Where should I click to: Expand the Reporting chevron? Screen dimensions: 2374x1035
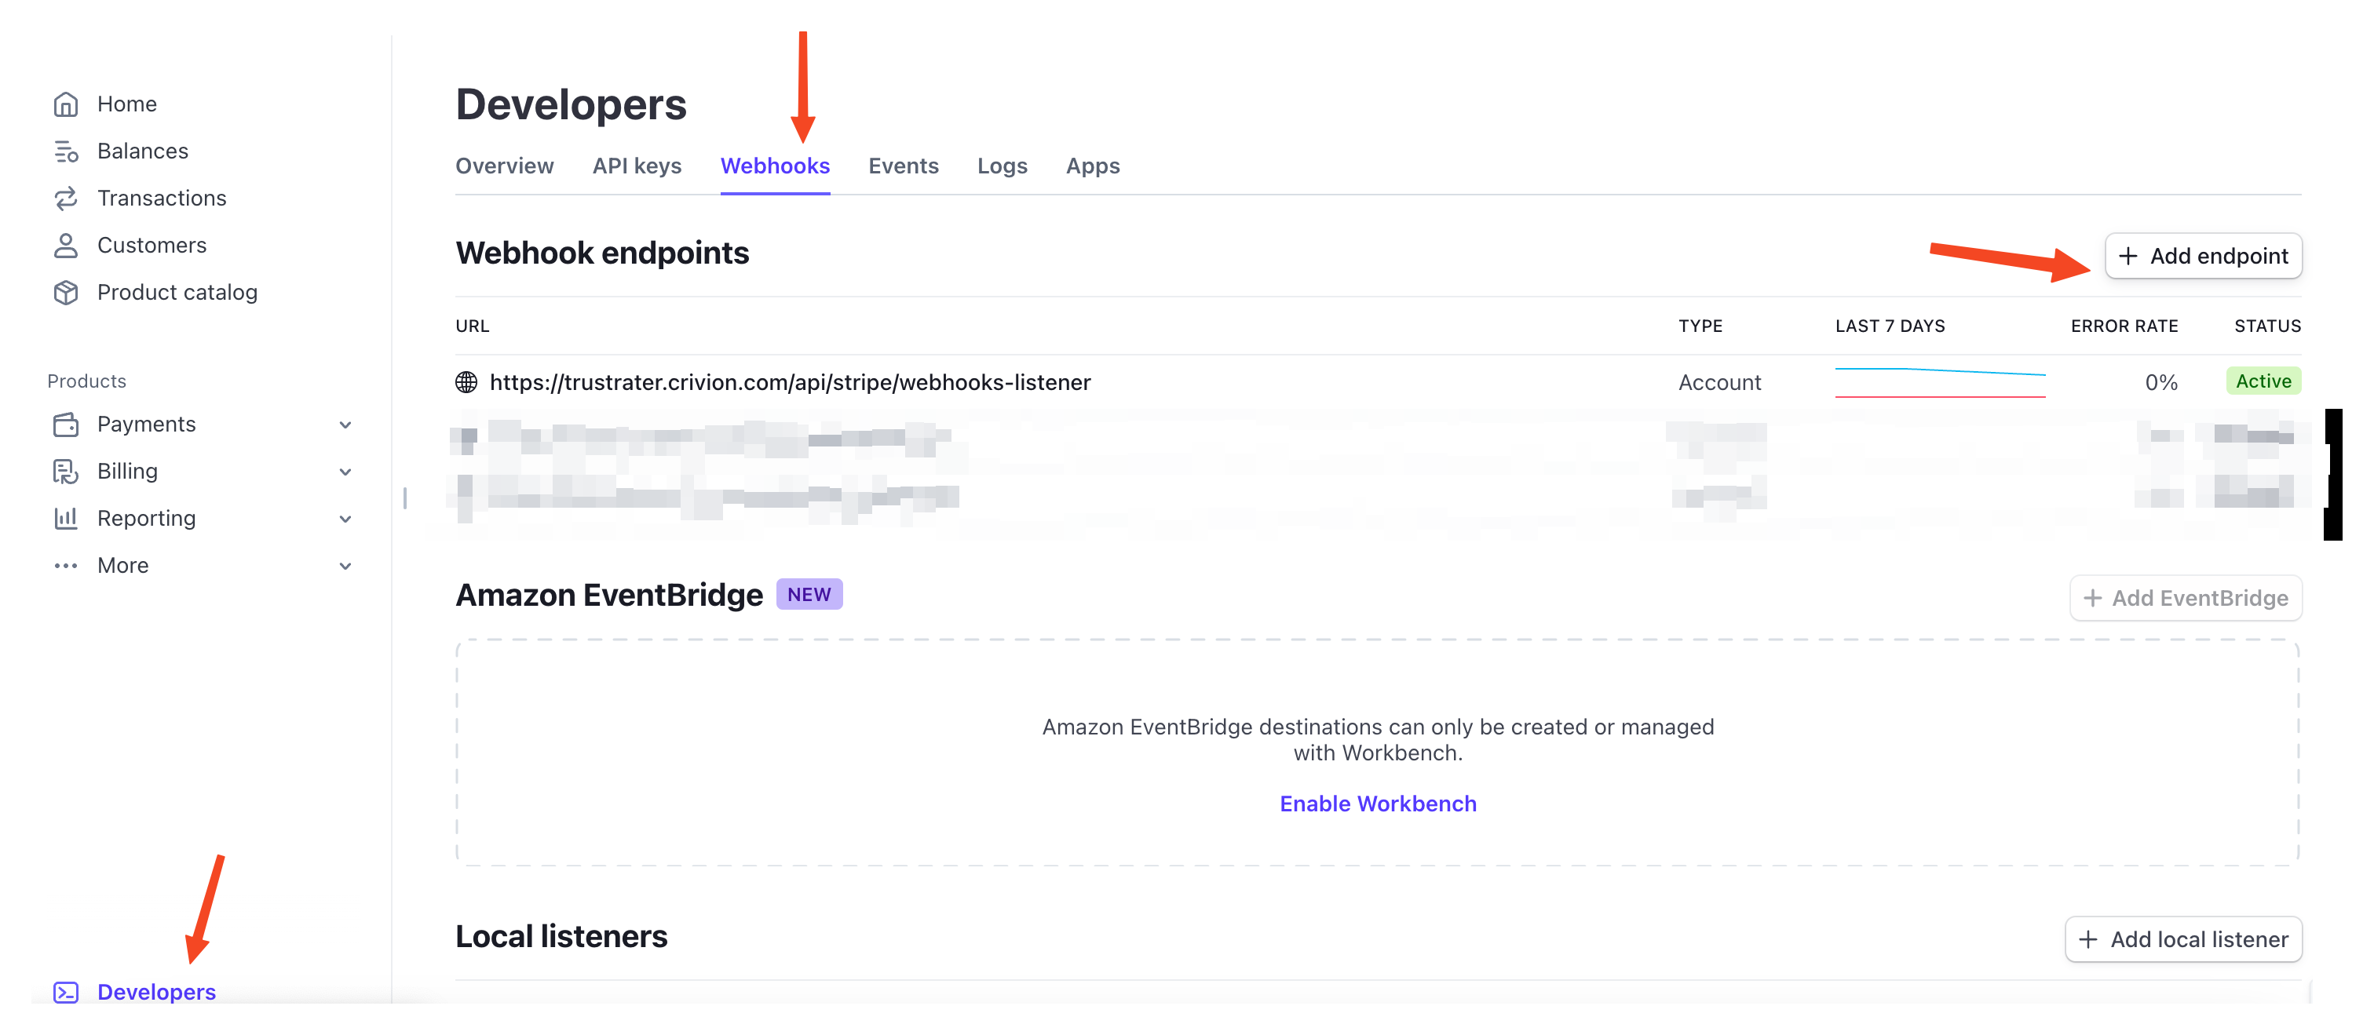click(x=345, y=519)
